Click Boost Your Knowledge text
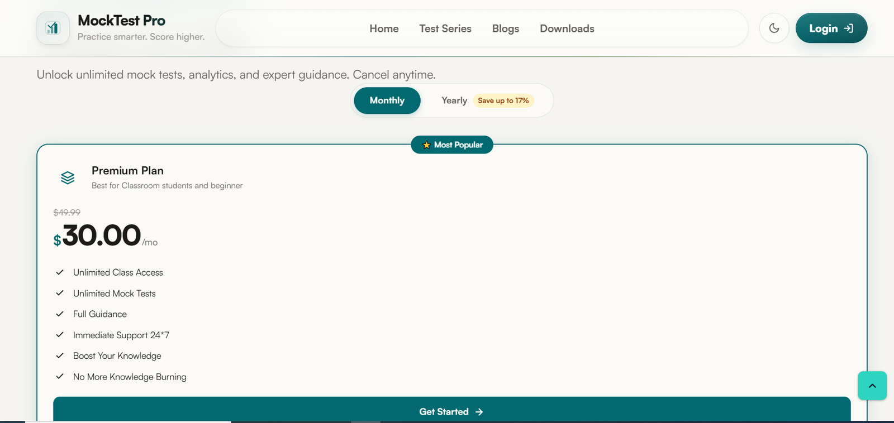Image resolution: width=894 pixels, height=423 pixels. point(117,356)
